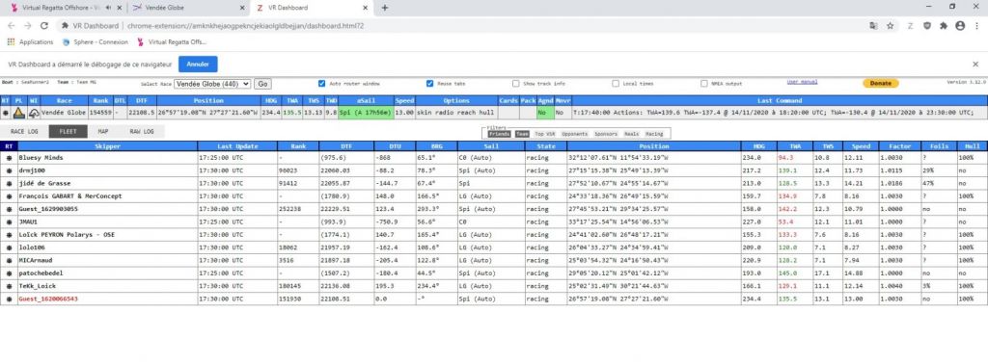Open router for drmj100 via RT icon
Screen dimensions: 988x364
point(9,170)
